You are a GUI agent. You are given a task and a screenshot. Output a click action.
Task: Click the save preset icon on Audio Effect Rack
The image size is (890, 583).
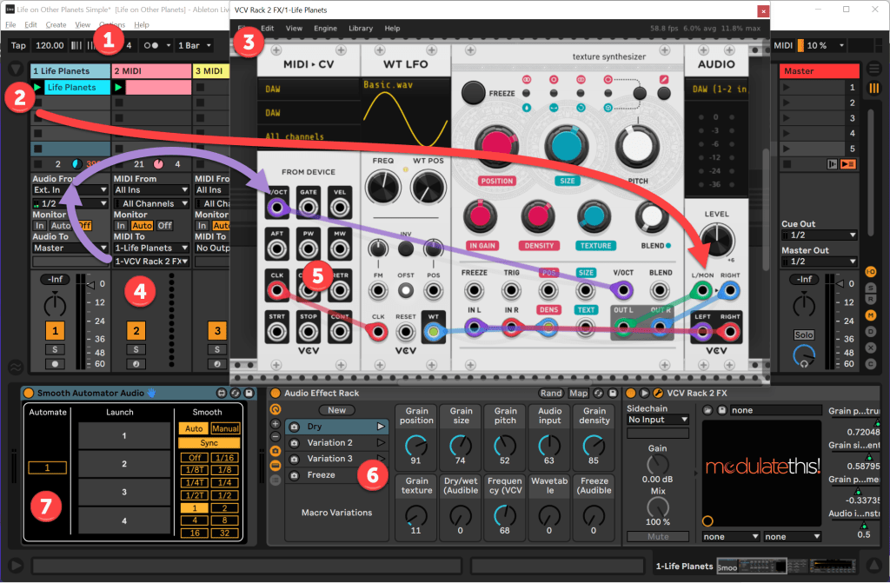coord(613,394)
